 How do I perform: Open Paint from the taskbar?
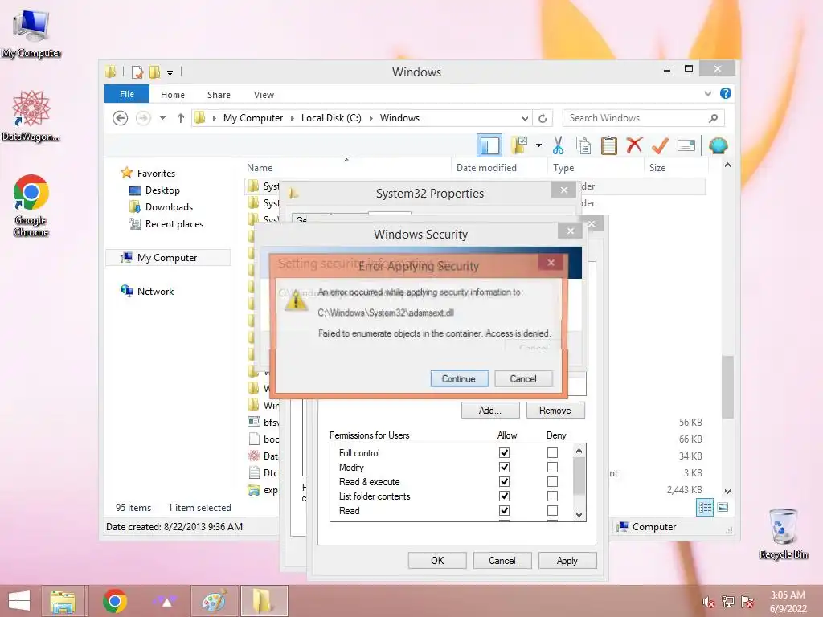click(215, 601)
